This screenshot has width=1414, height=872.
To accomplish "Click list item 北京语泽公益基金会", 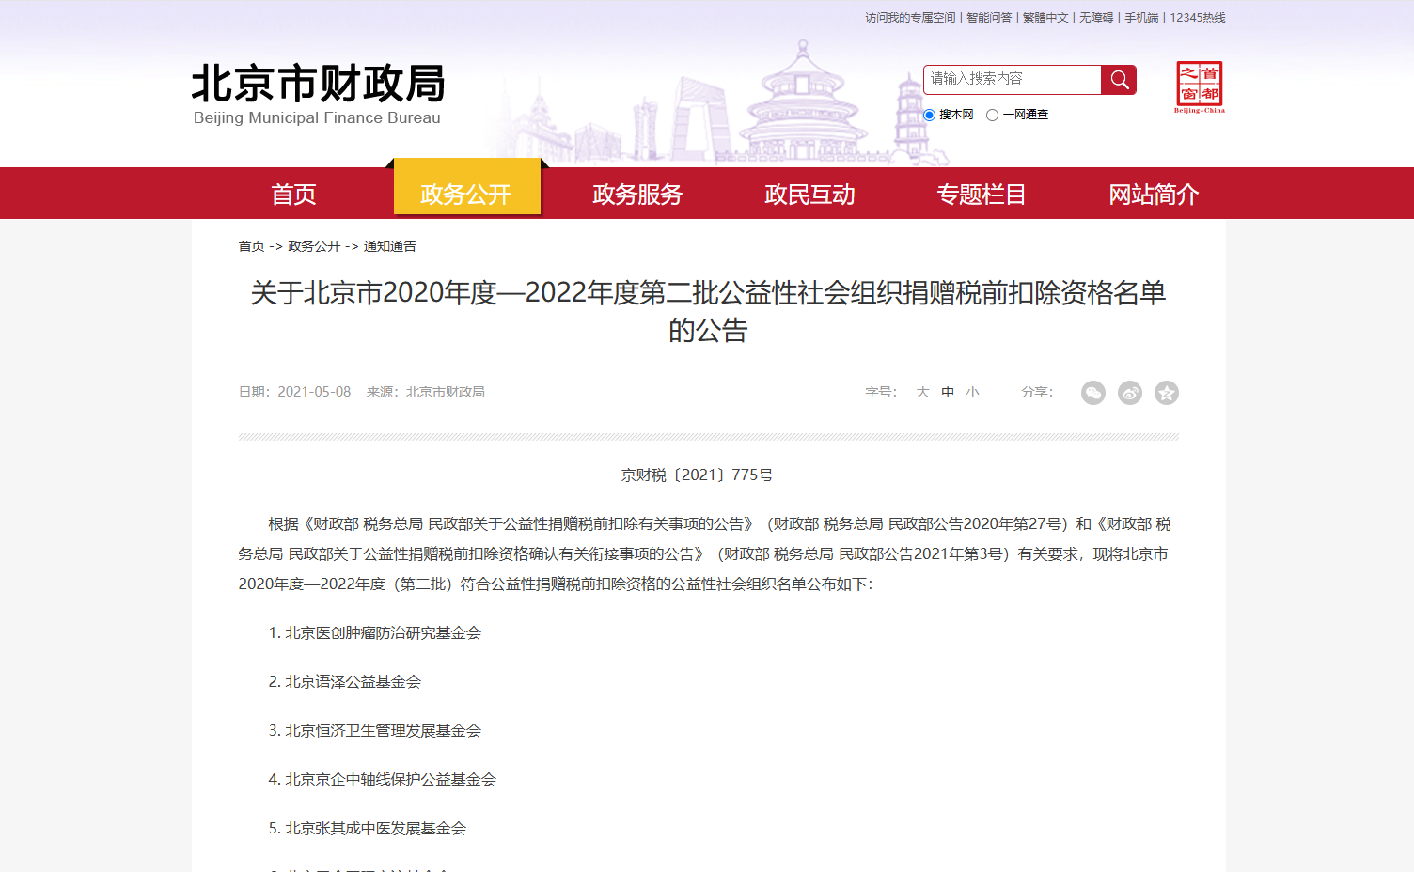I will click(x=353, y=682).
